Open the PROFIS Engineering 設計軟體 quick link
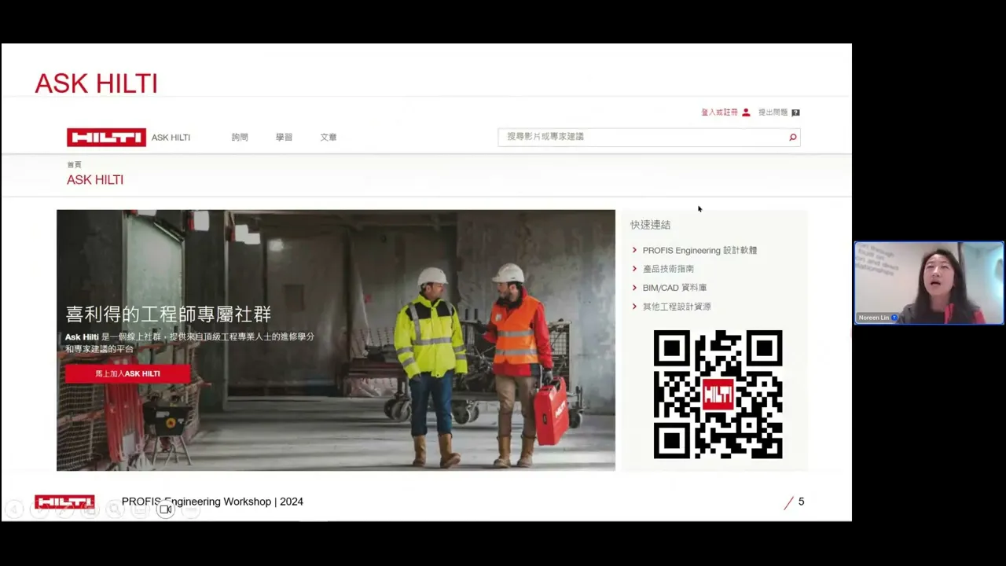 point(699,250)
